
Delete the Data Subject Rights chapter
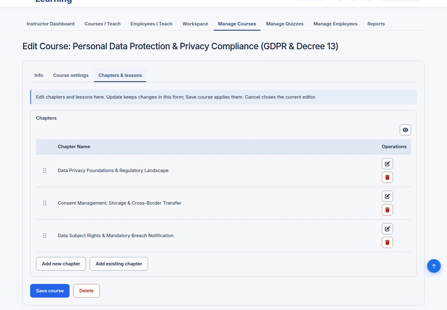387,242
